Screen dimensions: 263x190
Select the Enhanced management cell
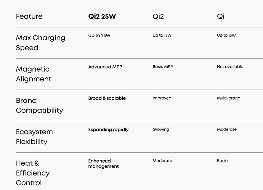103,163
